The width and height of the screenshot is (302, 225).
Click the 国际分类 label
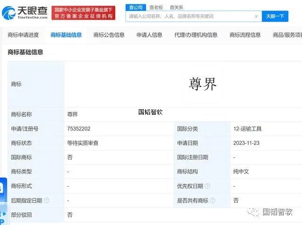coord(187,129)
